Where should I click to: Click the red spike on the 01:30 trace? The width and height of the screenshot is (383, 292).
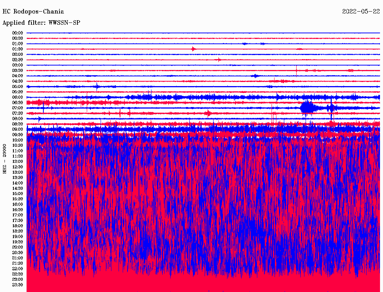click(x=193, y=49)
